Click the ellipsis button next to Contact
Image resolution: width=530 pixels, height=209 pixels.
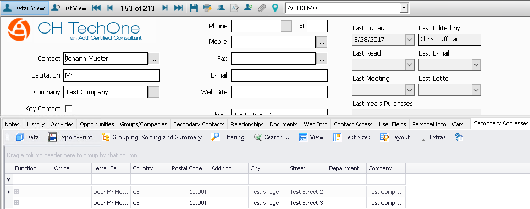tap(154, 59)
